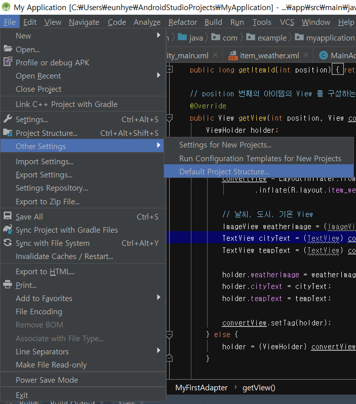Close the item_weather.xml tab
Screen dimensions: 356x404
point(306,55)
